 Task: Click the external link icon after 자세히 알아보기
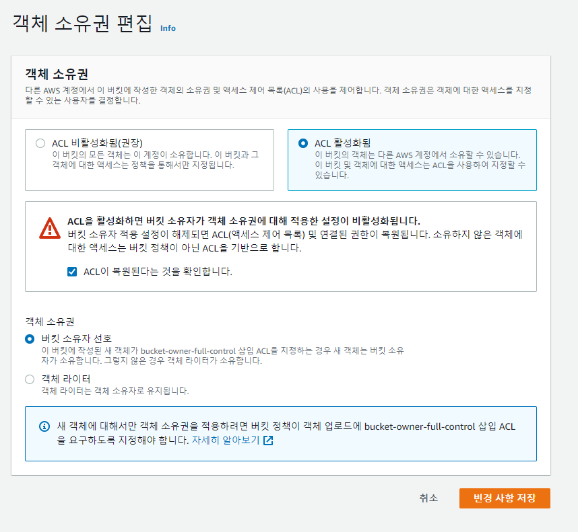tap(268, 441)
